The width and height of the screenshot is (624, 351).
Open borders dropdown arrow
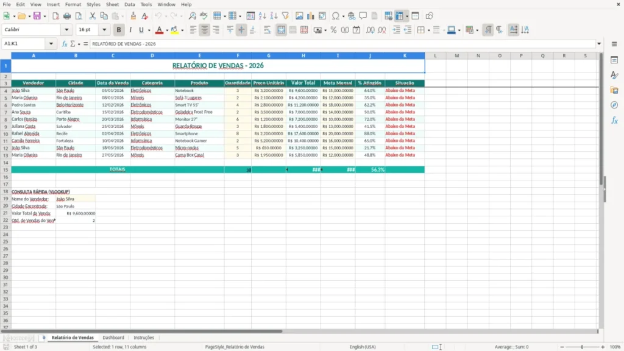tap(428, 30)
